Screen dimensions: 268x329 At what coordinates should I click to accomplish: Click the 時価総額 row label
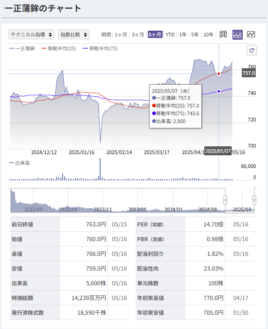(22, 298)
